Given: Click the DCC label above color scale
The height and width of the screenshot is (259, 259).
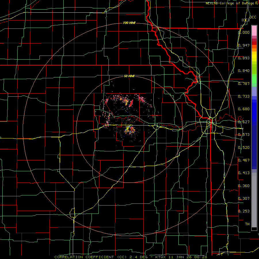Looking at the screenshot, I should click(x=253, y=17).
